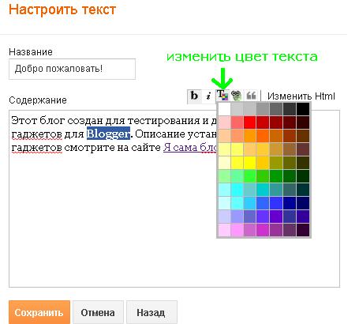The image size is (359, 324).
Task: Click the Отмена button
Action: tap(98, 312)
